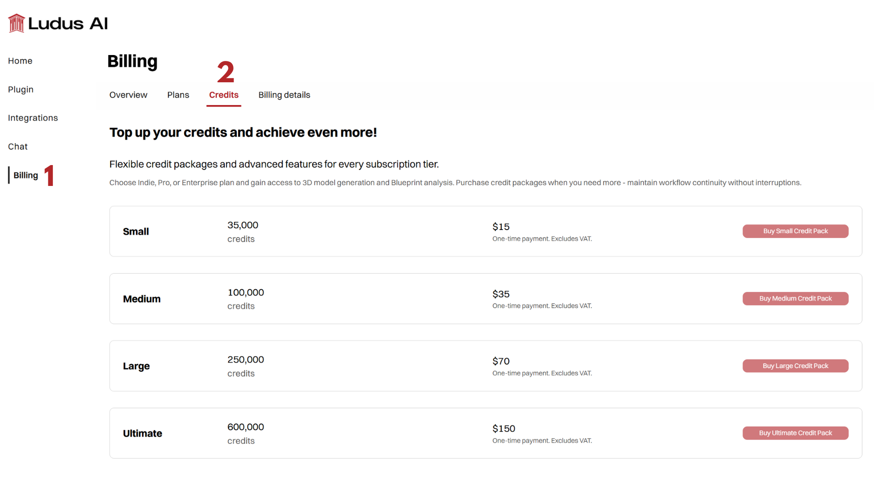Image resolution: width=874 pixels, height=491 pixels.
Task: Click the Ludus AI logo icon
Action: 16,23
